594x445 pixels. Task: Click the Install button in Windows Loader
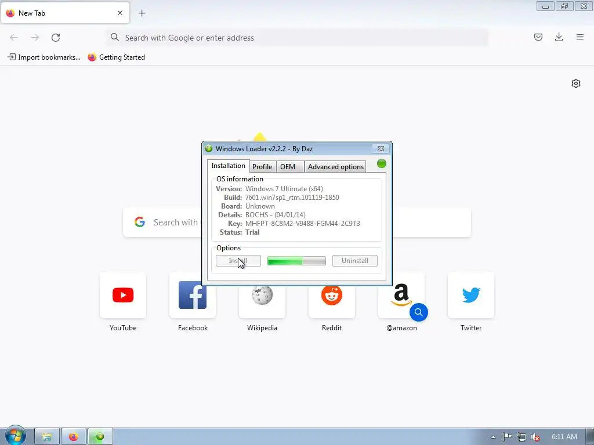(x=238, y=261)
